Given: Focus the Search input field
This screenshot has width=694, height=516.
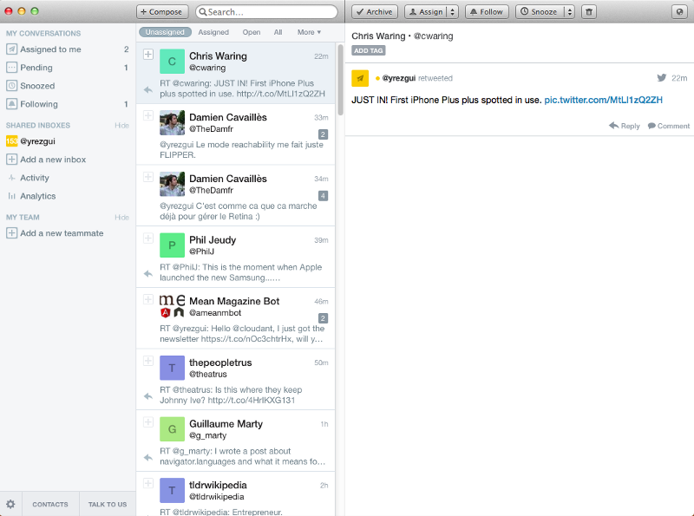Looking at the screenshot, I should (x=269, y=12).
